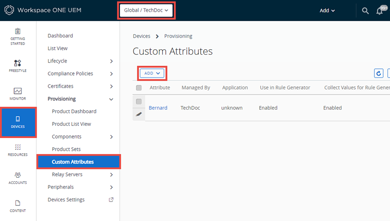
Task: Select the Lifecycle menu label
Action: 57,61
